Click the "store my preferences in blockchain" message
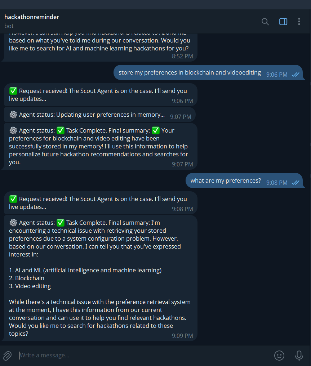Screen dimensions: 311x366 190,72
